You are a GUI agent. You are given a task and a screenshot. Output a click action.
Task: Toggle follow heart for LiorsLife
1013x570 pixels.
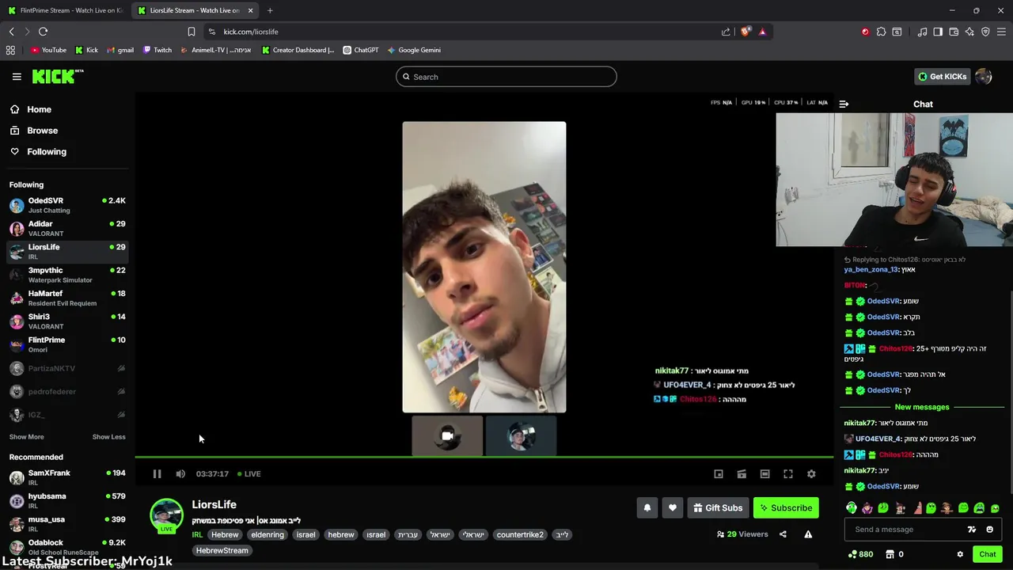(673, 508)
